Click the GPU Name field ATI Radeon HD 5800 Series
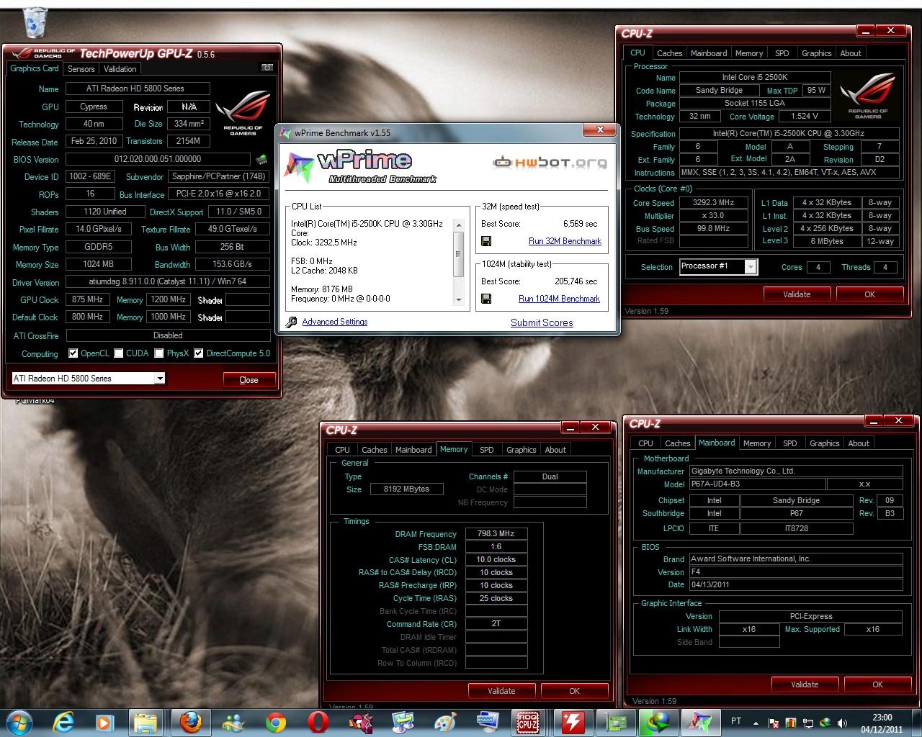Screen dimensions: 922x737 138,89
